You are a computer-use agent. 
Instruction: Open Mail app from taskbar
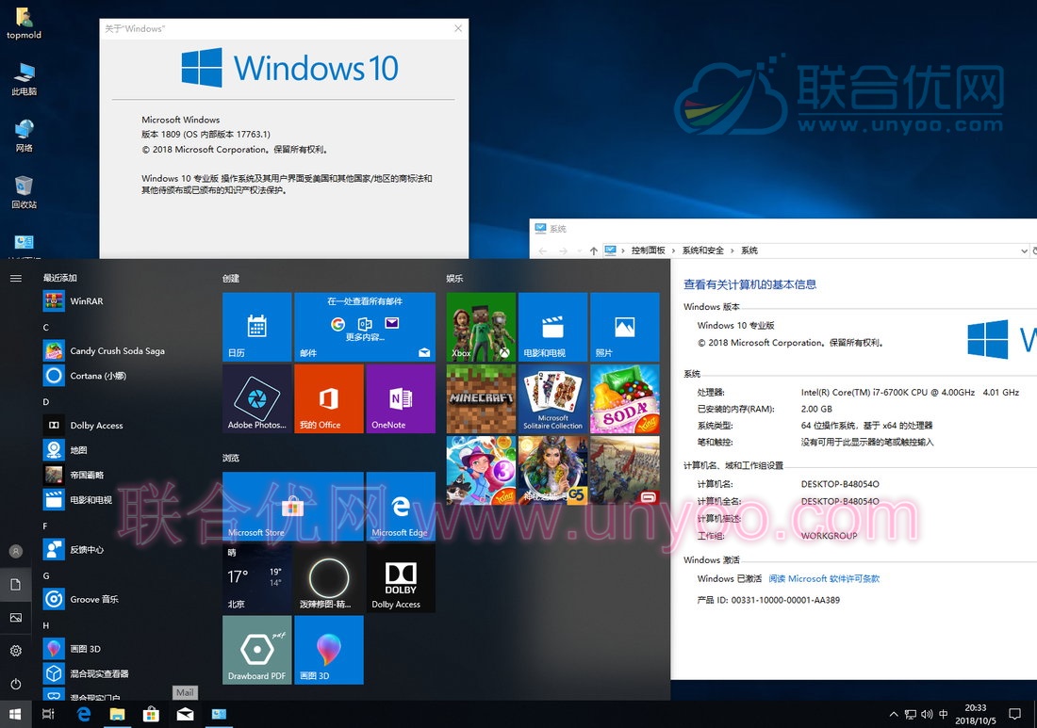click(185, 714)
